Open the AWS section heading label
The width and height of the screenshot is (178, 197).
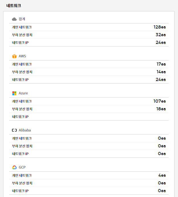pos(22,56)
